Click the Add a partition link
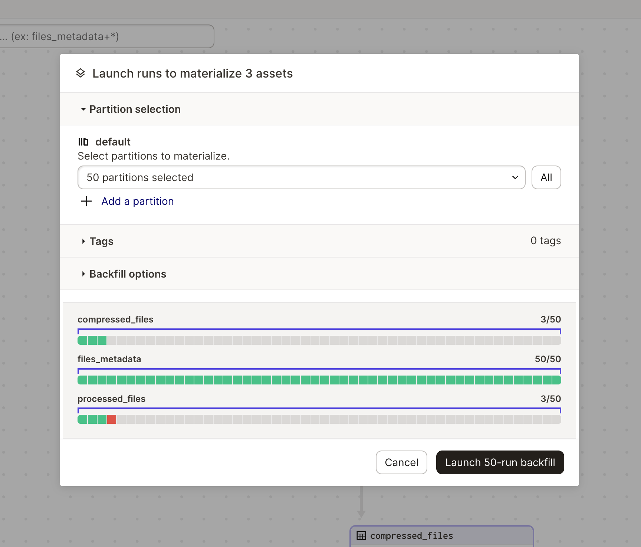Image resolution: width=641 pixels, height=547 pixels. pyautogui.click(x=138, y=201)
